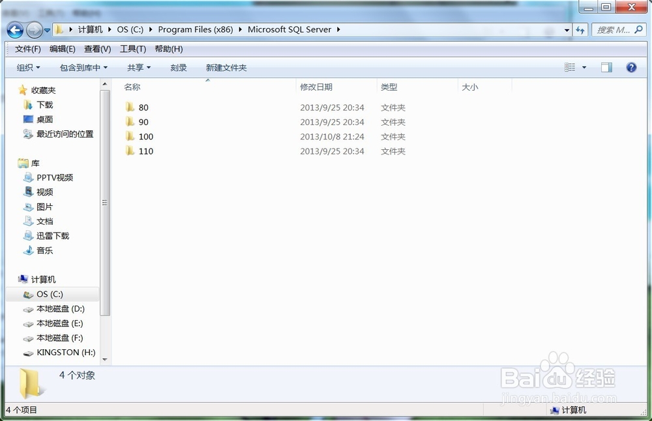Open the 工具(T) menu
The height and width of the screenshot is (421, 652).
(x=133, y=49)
